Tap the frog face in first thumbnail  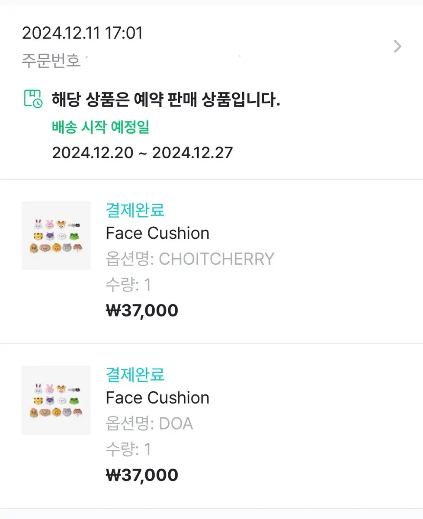point(75,237)
